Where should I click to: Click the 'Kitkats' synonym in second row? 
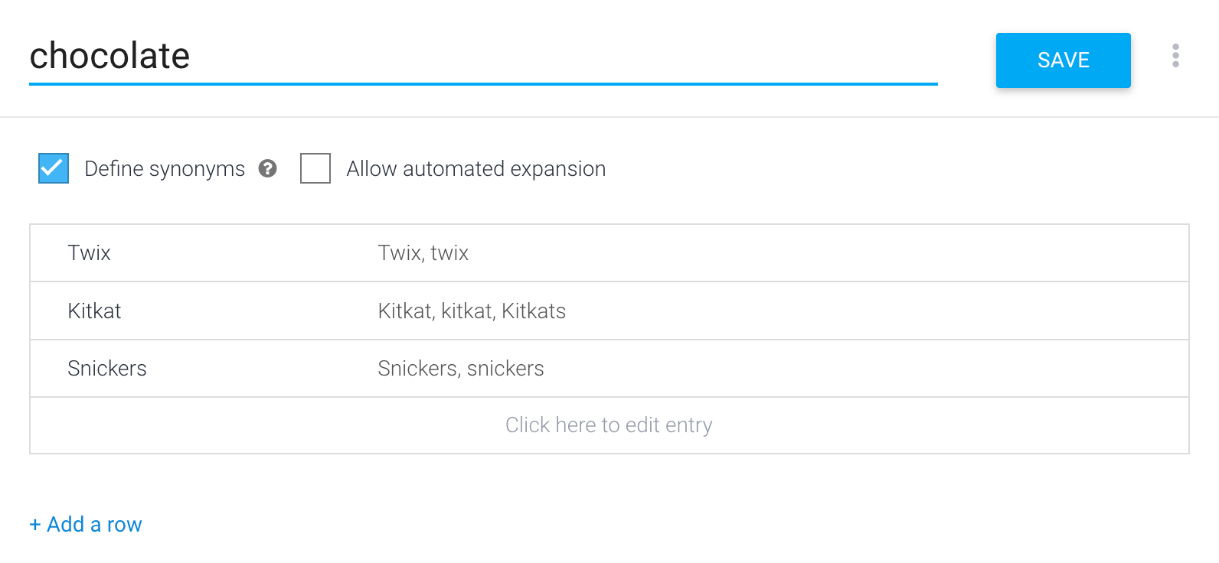534,311
